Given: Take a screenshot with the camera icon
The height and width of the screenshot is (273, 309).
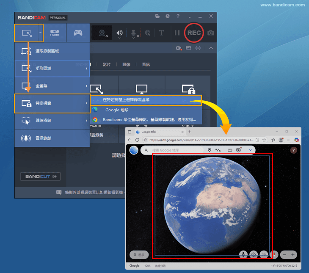Looking at the screenshot, I should (x=211, y=33).
